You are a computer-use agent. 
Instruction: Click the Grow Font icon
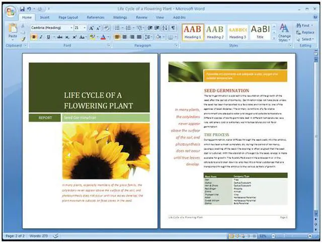tap(92, 28)
